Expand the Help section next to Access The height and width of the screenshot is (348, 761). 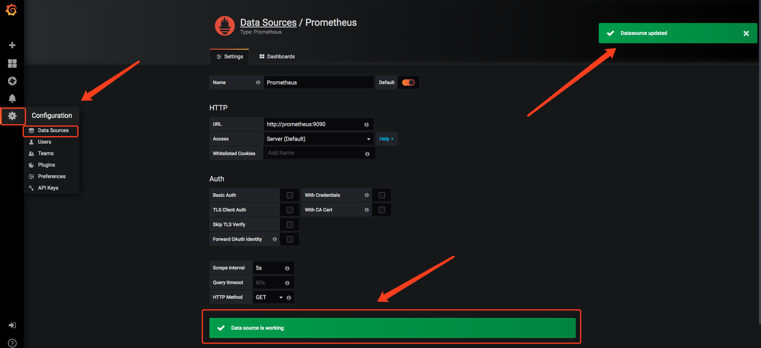pos(386,139)
